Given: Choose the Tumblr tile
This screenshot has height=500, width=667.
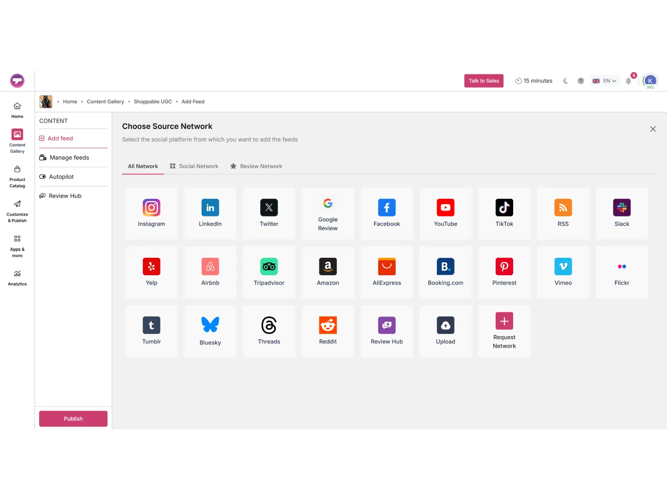Looking at the screenshot, I should 152,331.
